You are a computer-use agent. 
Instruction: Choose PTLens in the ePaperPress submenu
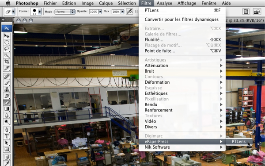[239, 142]
